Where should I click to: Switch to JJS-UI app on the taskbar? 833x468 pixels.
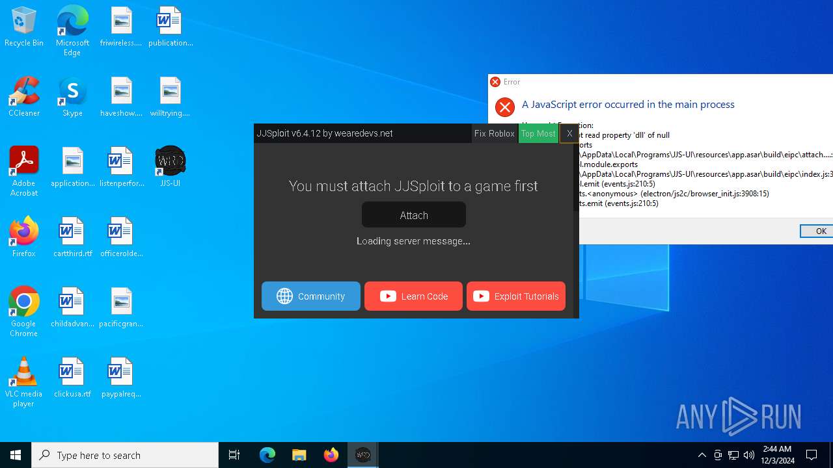pos(363,455)
